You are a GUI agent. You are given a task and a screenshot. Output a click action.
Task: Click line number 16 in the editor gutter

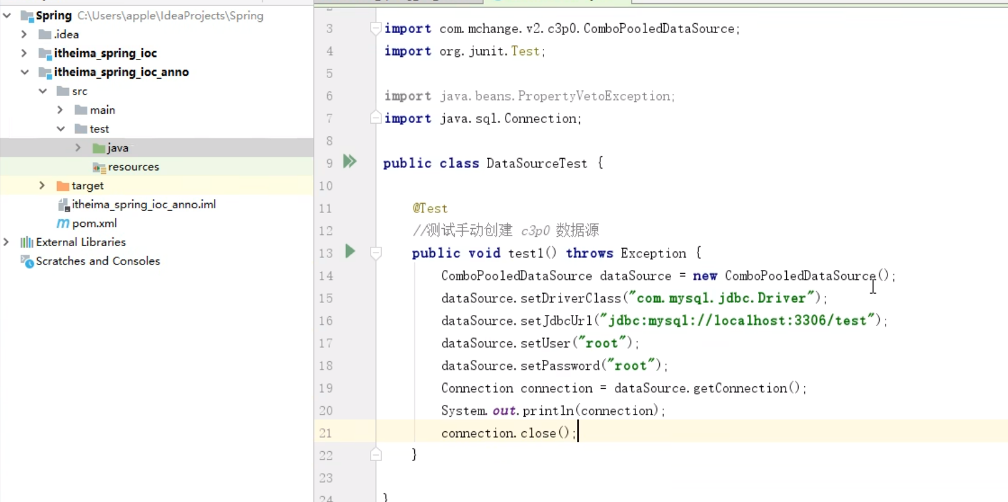(x=326, y=320)
